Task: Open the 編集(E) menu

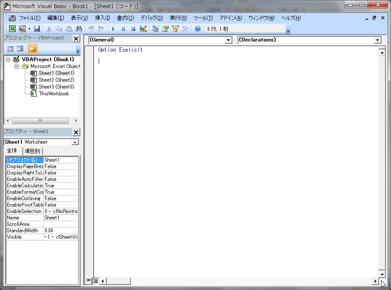Action: (56, 18)
